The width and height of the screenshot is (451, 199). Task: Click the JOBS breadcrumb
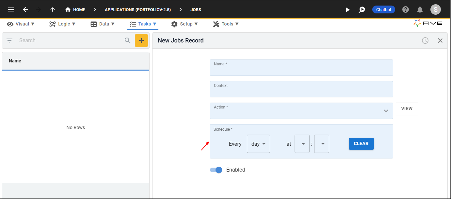[x=196, y=10]
